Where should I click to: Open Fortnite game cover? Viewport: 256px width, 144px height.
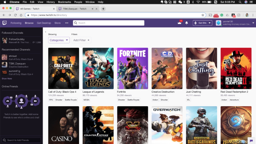pos(132,68)
